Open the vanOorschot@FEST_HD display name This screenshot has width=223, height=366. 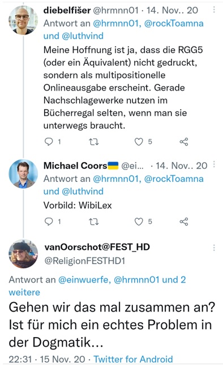(97, 247)
